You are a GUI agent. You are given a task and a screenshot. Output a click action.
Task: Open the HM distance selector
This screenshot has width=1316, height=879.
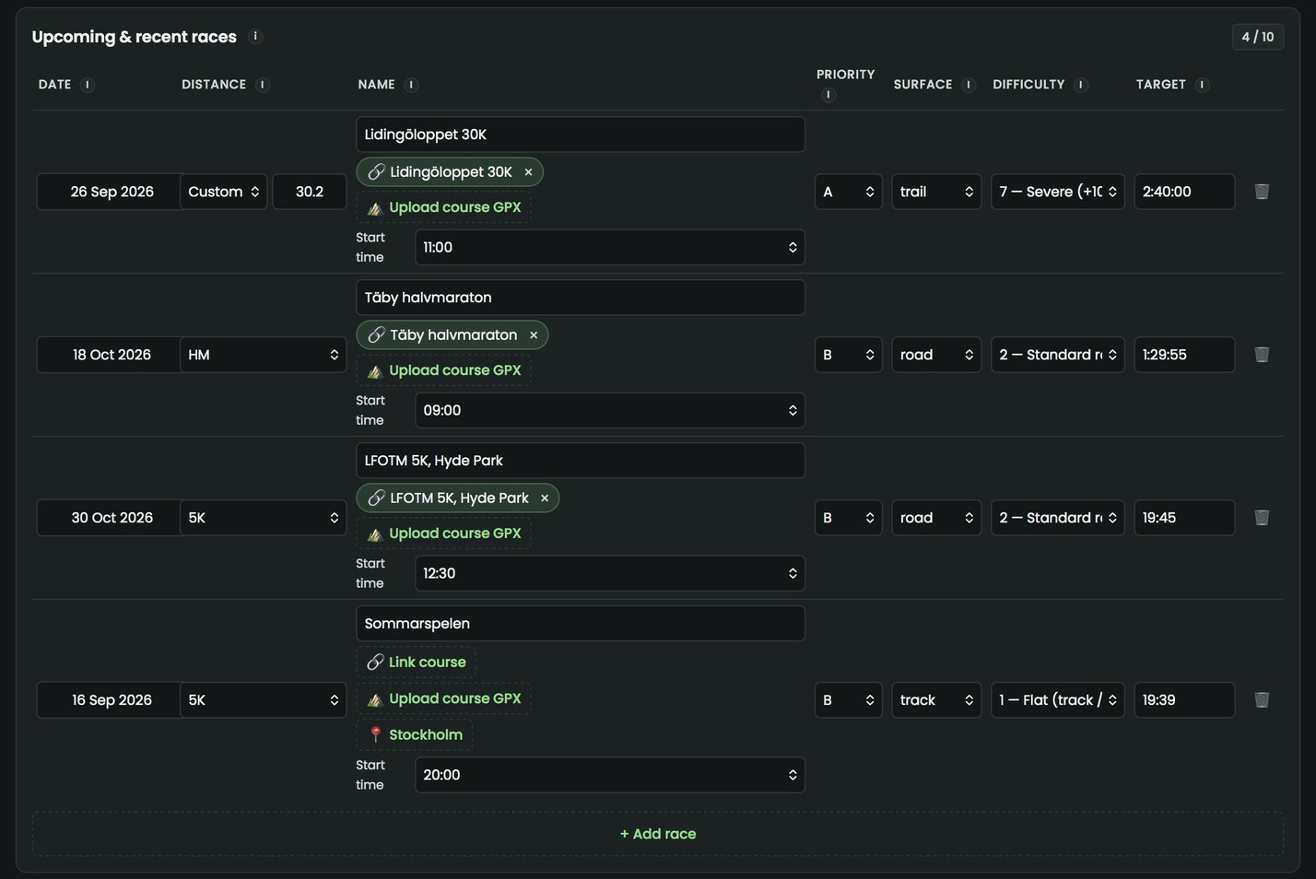263,355
